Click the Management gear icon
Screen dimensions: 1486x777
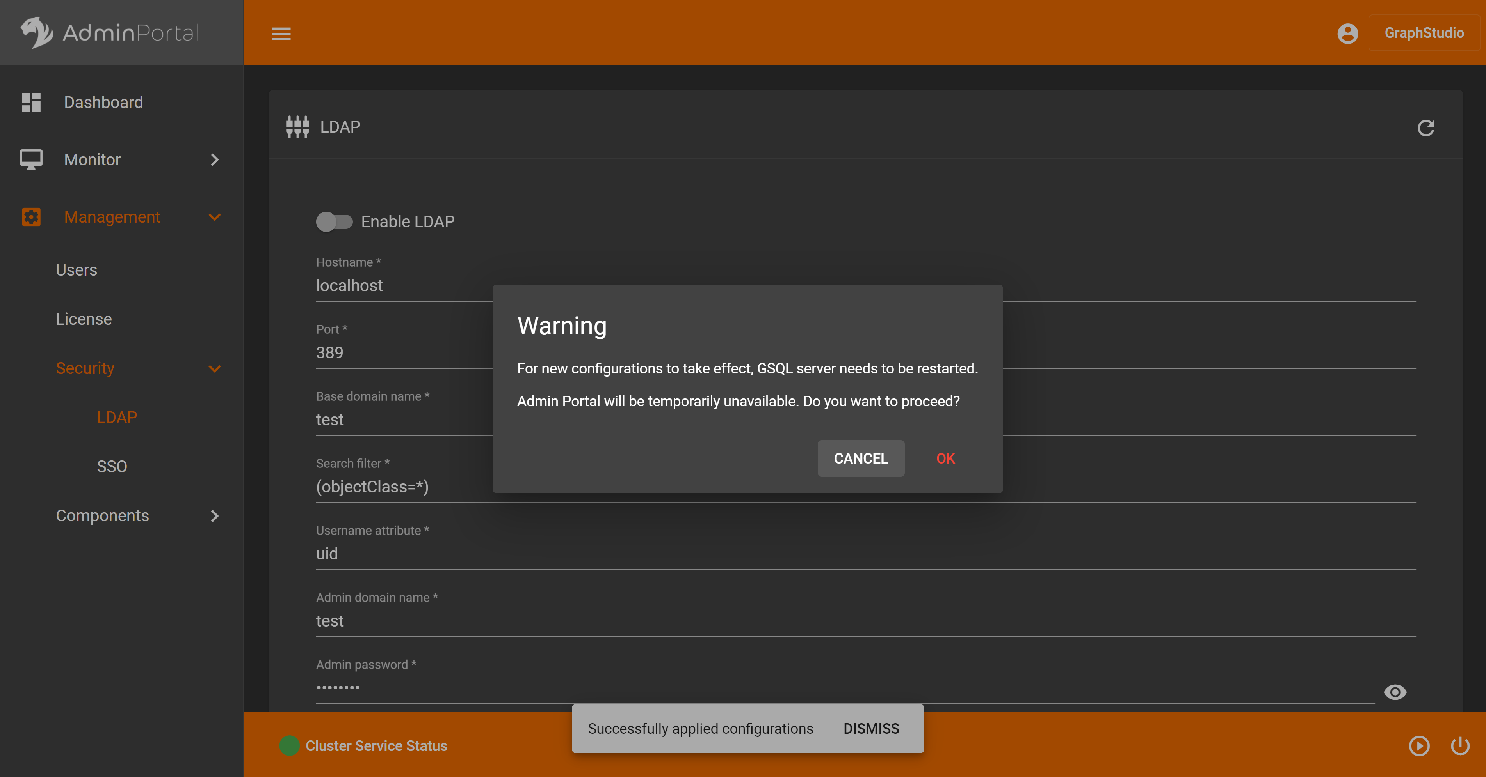click(31, 217)
